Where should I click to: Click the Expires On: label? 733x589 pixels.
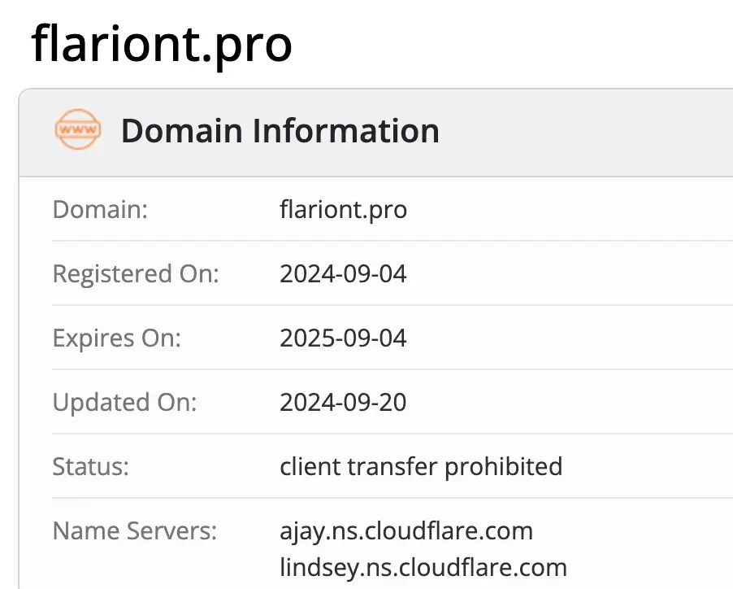pos(116,338)
